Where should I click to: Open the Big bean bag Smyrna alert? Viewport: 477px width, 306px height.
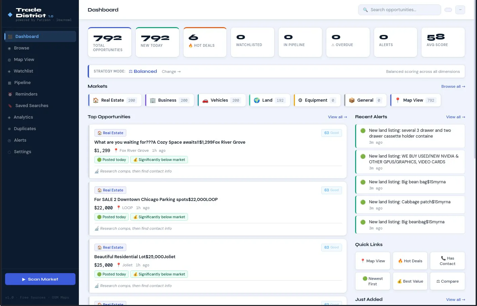point(410,185)
